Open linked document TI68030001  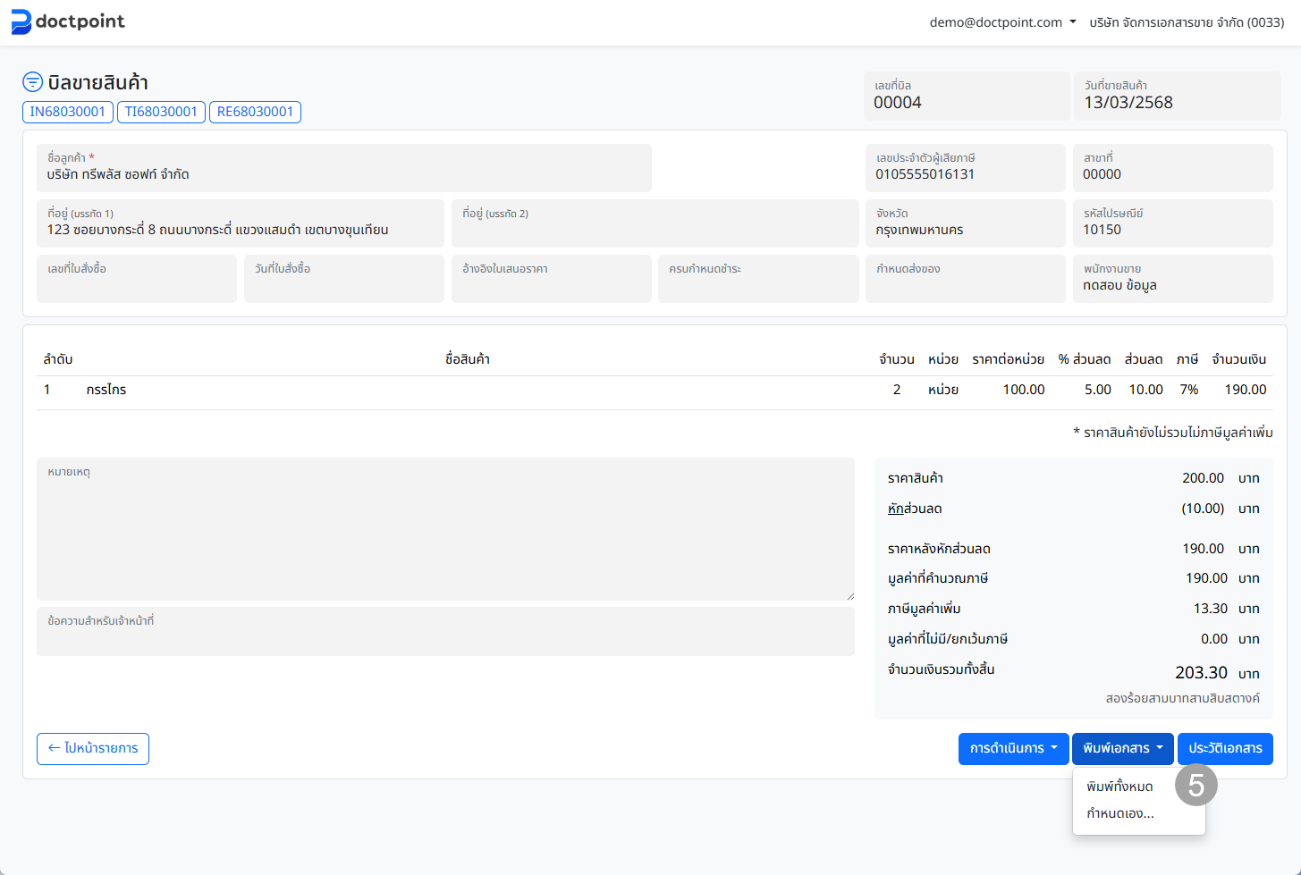pos(161,112)
